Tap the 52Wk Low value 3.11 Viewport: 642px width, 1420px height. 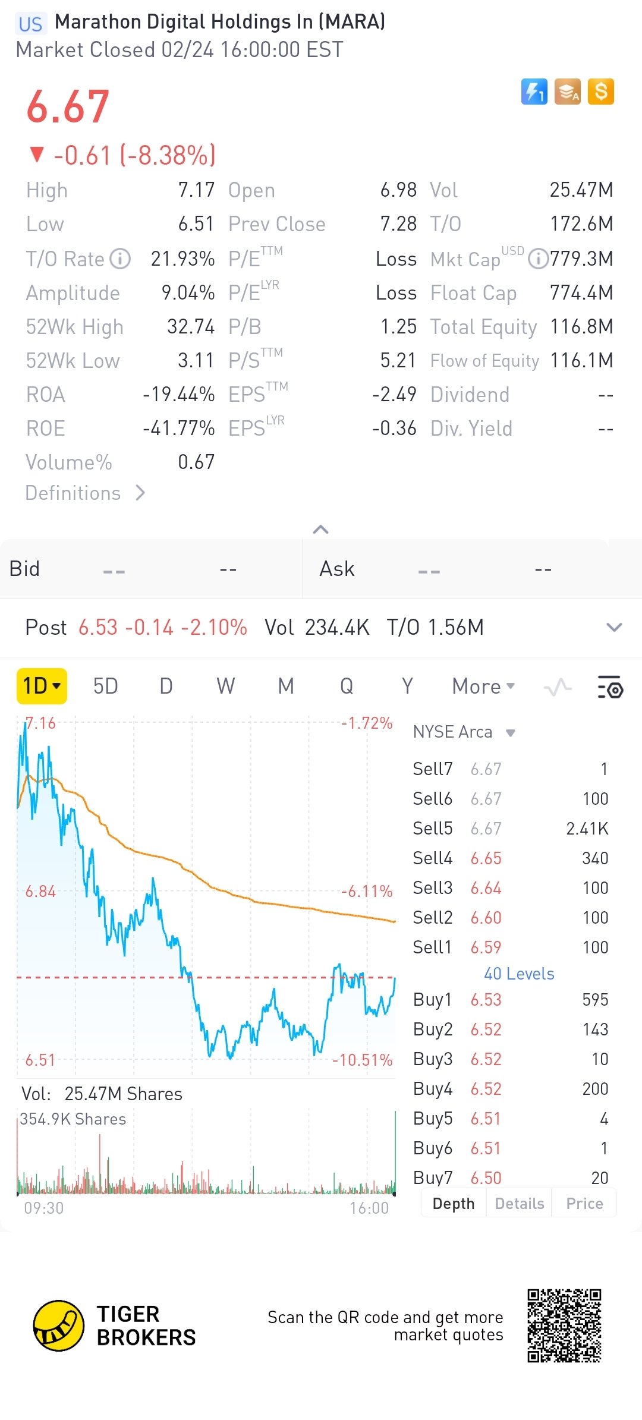tap(196, 361)
